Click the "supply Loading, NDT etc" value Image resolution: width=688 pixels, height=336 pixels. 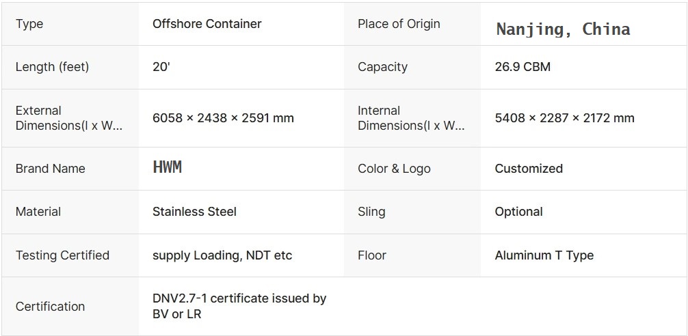[x=222, y=255]
